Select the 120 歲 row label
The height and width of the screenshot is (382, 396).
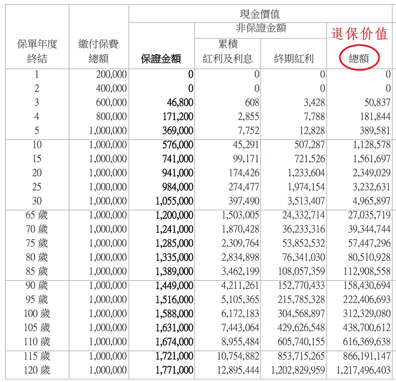pos(37,370)
